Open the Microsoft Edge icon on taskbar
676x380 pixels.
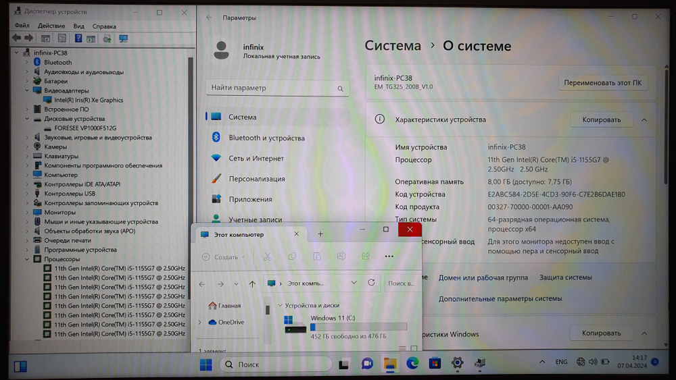point(412,364)
